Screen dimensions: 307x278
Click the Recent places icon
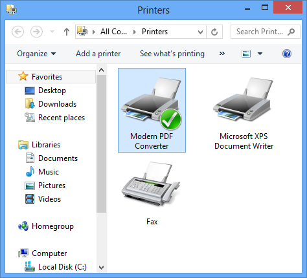(x=30, y=118)
